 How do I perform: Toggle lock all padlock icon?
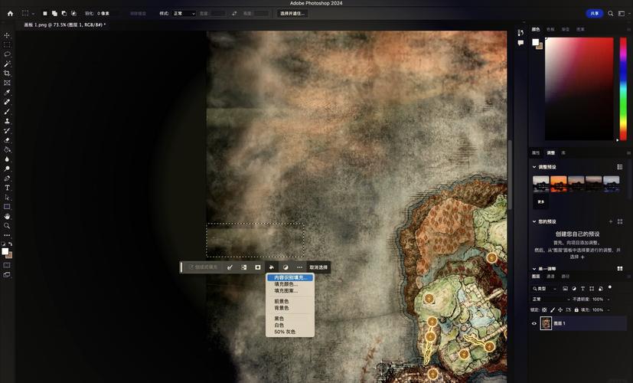(576, 310)
